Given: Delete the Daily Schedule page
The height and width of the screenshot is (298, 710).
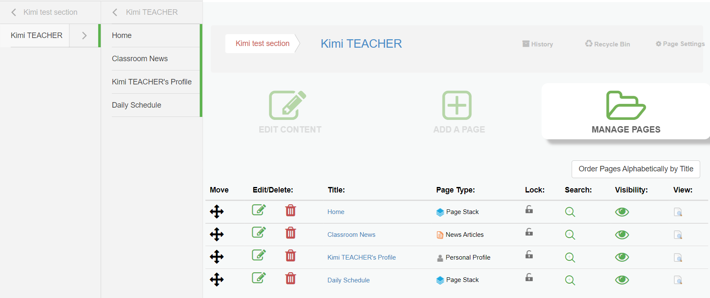Looking at the screenshot, I should pyautogui.click(x=291, y=278).
